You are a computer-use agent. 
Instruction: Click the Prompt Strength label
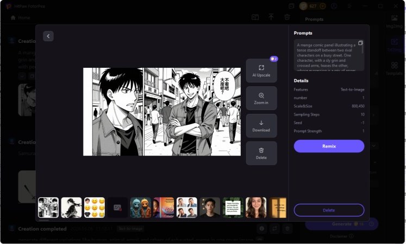point(308,131)
